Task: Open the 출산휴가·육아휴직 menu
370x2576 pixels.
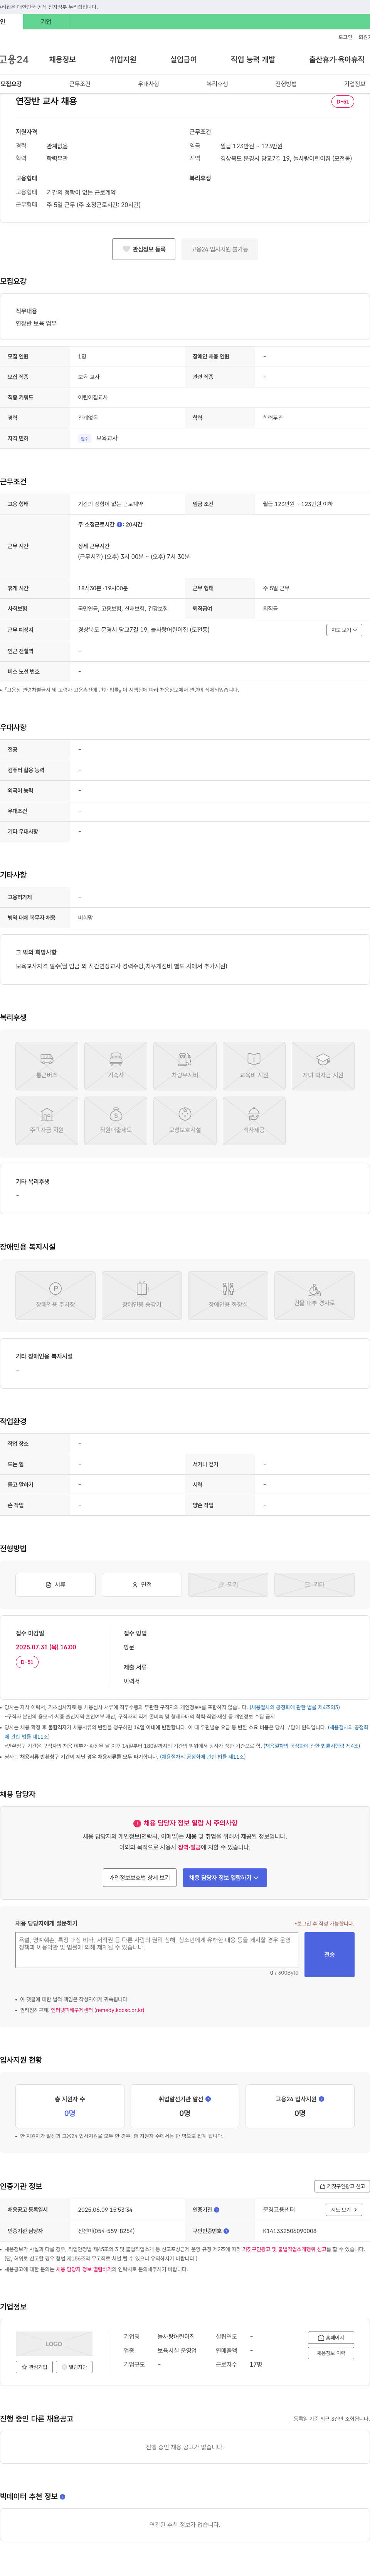Action: pos(337,60)
